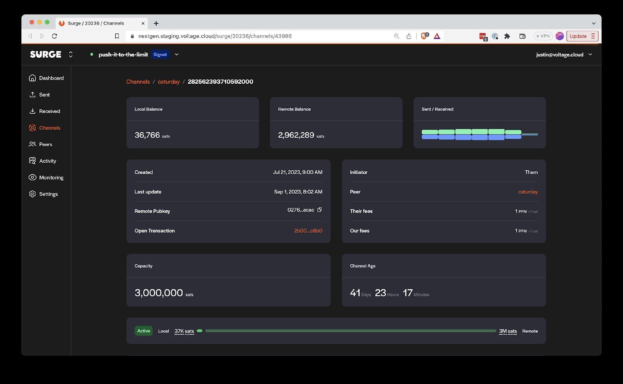The image size is (623, 384).
Task: Click the Channels breadcrumb link
Action: [138, 82]
